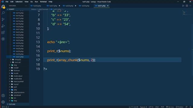Expand the tmp folder

tap(15, 101)
